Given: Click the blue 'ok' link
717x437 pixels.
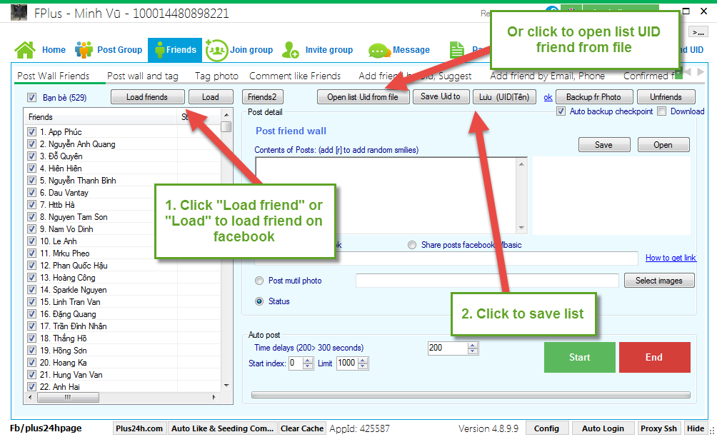Looking at the screenshot, I should pyautogui.click(x=548, y=97).
